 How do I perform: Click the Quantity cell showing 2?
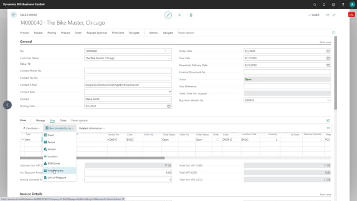[270, 140]
